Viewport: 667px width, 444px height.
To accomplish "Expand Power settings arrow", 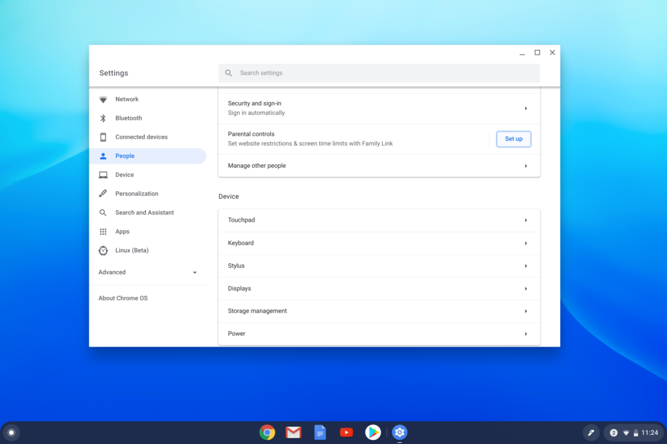I will pos(526,333).
